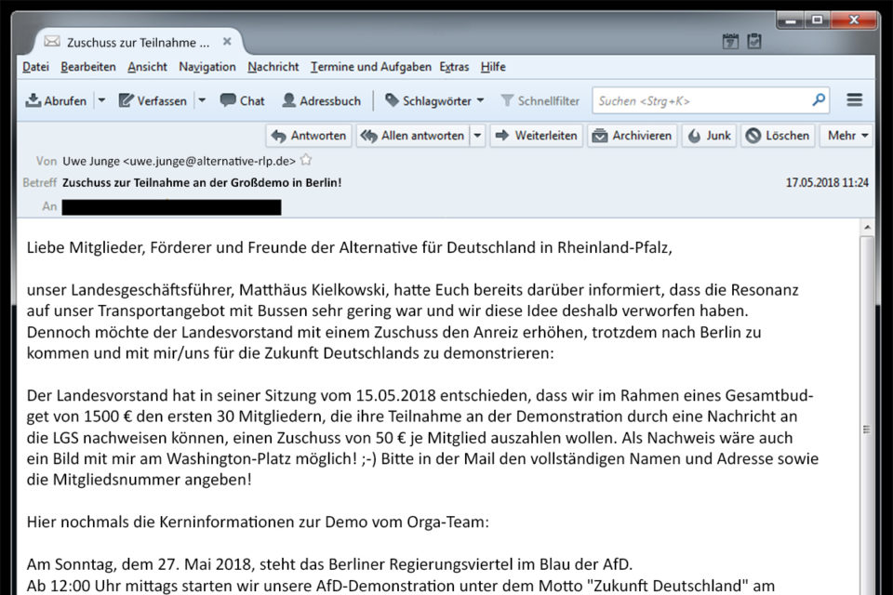Click the Schlagwörter tag icon
The width and height of the screenshot is (893, 595).
(392, 100)
